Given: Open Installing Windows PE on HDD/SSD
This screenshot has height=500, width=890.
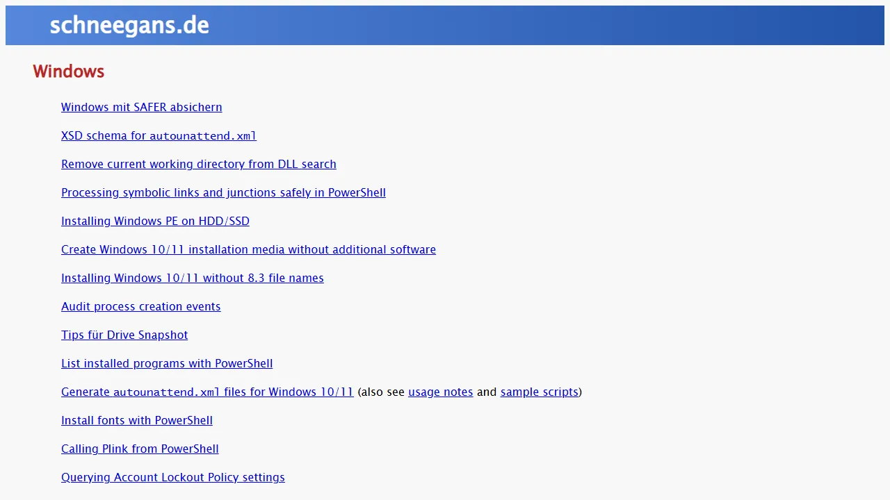Looking at the screenshot, I should (155, 221).
